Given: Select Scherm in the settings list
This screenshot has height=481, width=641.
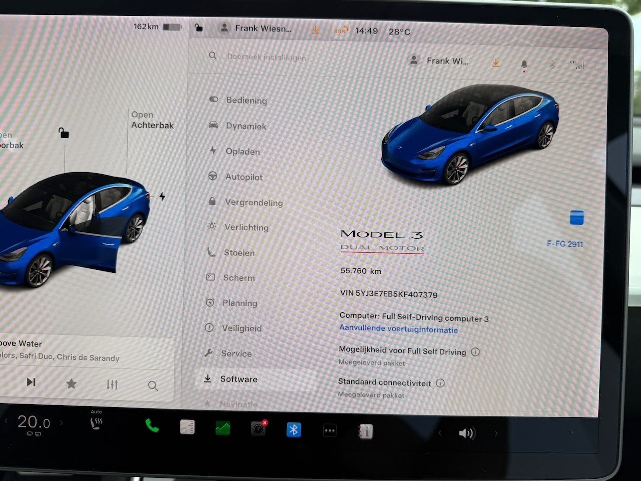Looking at the screenshot, I should 230,277.
